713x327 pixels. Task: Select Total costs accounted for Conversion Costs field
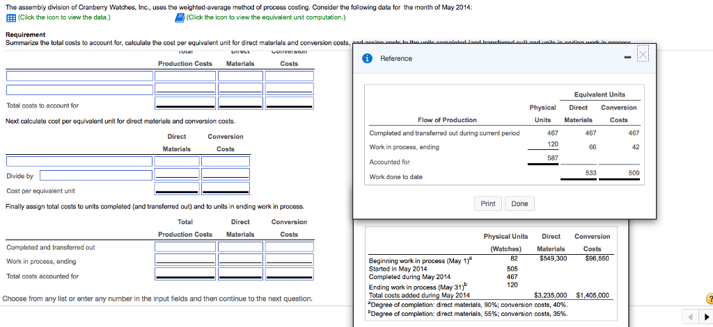tap(290, 274)
